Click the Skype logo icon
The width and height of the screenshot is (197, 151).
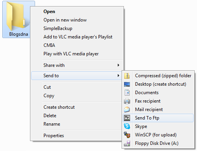point(127,126)
